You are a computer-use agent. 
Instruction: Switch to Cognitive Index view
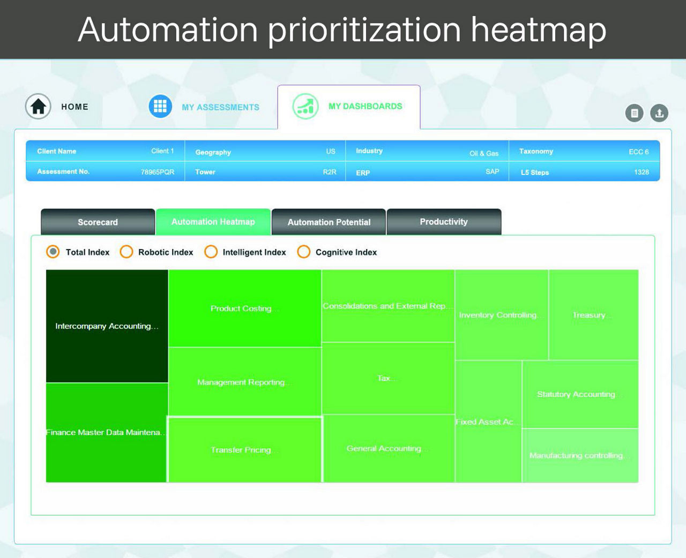click(x=304, y=252)
